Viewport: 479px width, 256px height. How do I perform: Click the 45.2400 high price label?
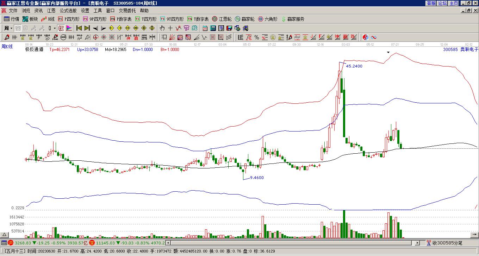[x=354, y=66]
